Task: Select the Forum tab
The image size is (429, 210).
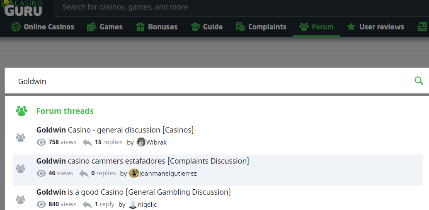Action: 316,27
